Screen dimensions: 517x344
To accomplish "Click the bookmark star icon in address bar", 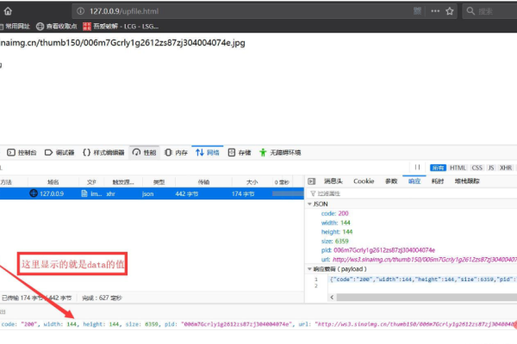I will coord(449,11).
